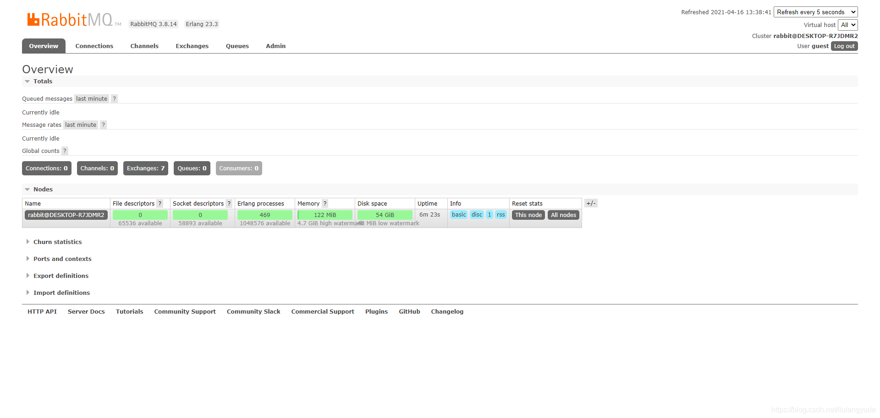
Task: Open the Tutorials link
Action: pos(130,312)
